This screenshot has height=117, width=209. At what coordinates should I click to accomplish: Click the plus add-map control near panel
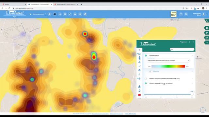(198, 57)
